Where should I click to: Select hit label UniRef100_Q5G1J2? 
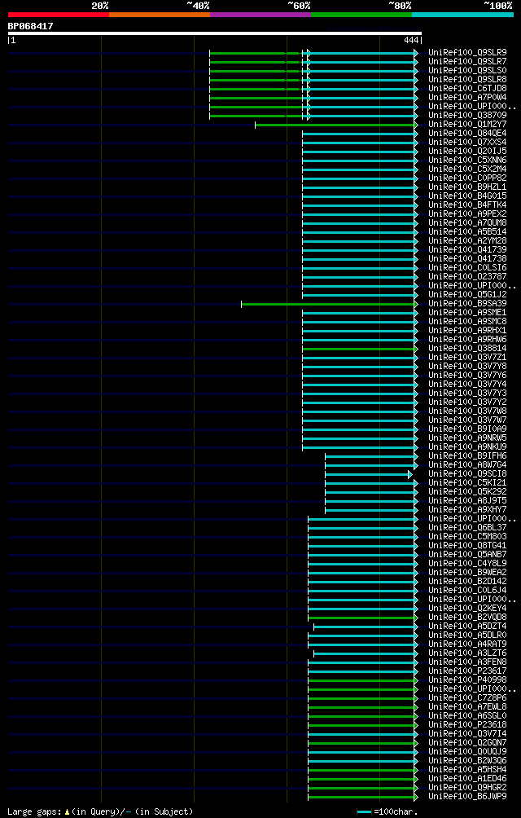467,295
